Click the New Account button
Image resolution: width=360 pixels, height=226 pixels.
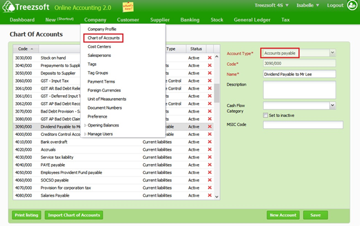click(x=283, y=215)
